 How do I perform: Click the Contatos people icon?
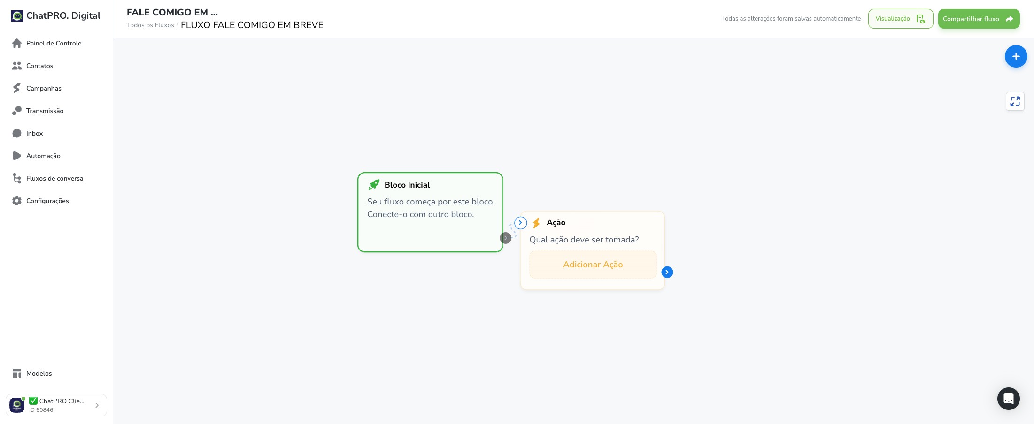(17, 66)
